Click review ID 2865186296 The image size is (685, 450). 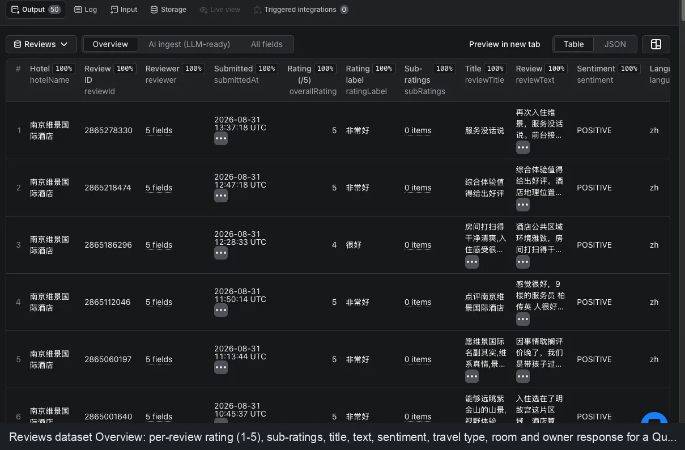click(108, 245)
